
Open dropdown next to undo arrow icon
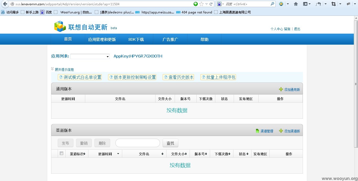tap(325, 4)
